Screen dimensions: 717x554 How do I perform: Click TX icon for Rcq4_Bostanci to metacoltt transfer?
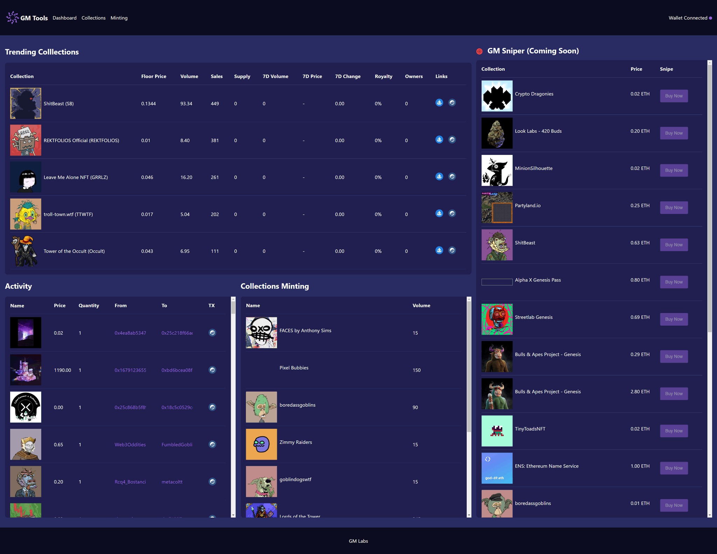[x=212, y=482]
